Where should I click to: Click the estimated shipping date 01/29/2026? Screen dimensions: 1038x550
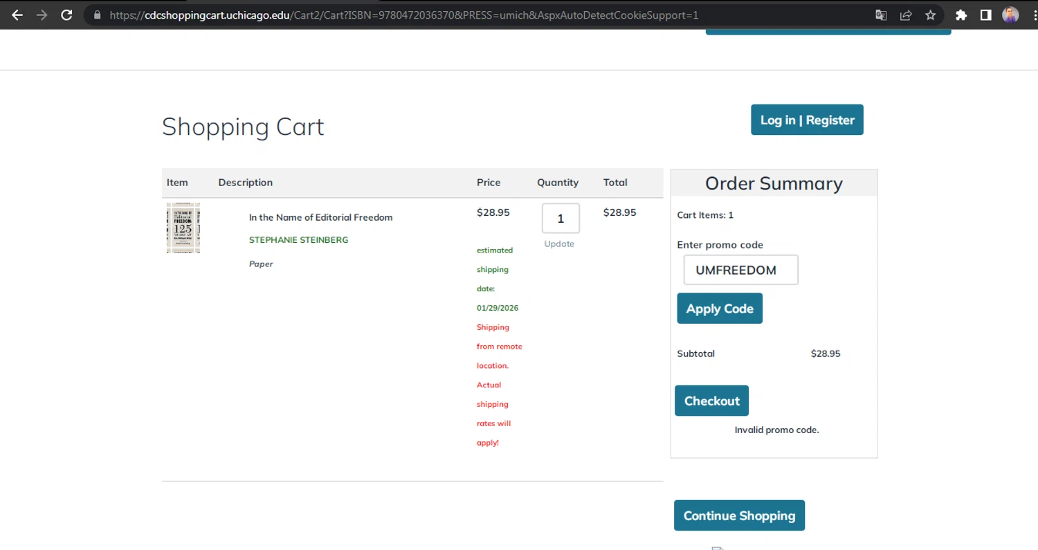(x=498, y=279)
